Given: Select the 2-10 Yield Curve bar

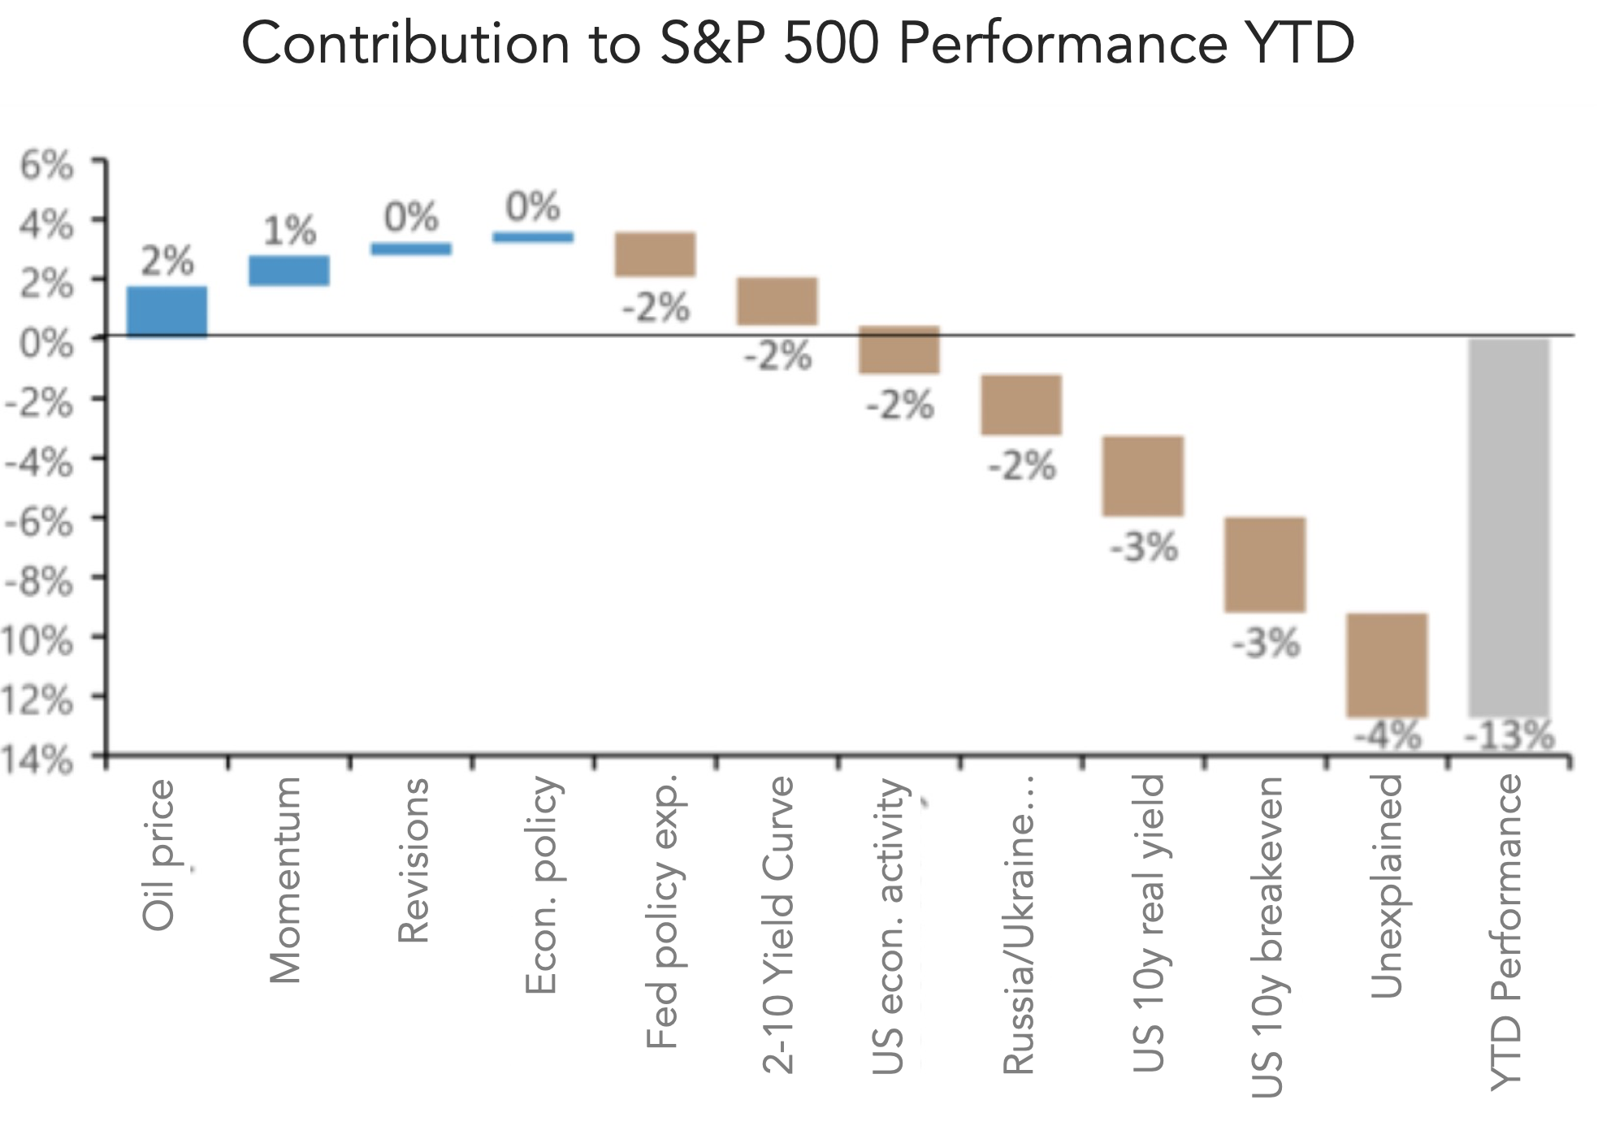Looking at the screenshot, I should (777, 301).
